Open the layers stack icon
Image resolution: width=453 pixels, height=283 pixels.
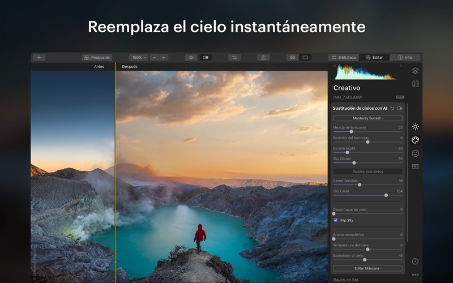pos(415,71)
